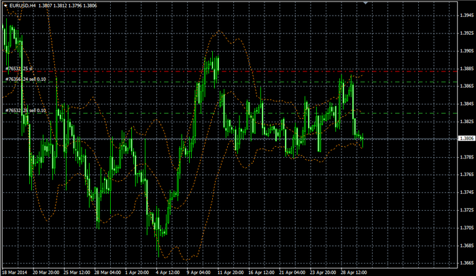Click the 1.3905 price scale label
Viewport: 476px width, 276px height.
[466, 51]
